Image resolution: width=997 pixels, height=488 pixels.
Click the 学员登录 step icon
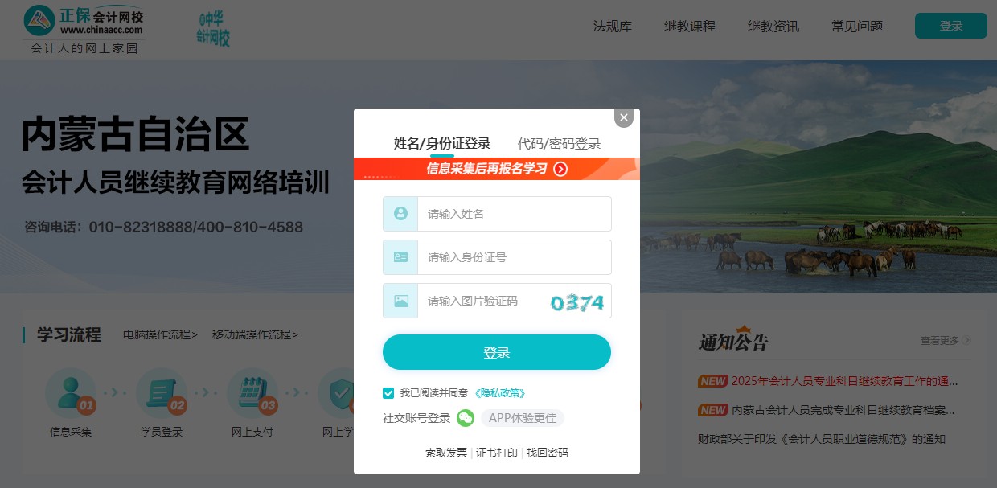pos(162,394)
